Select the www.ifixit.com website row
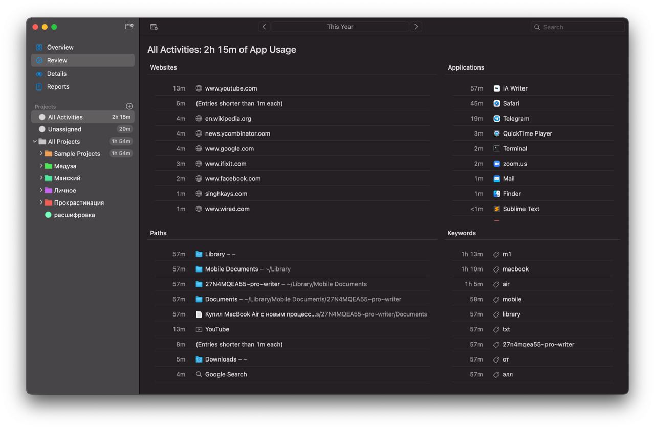655x429 pixels. click(x=292, y=164)
